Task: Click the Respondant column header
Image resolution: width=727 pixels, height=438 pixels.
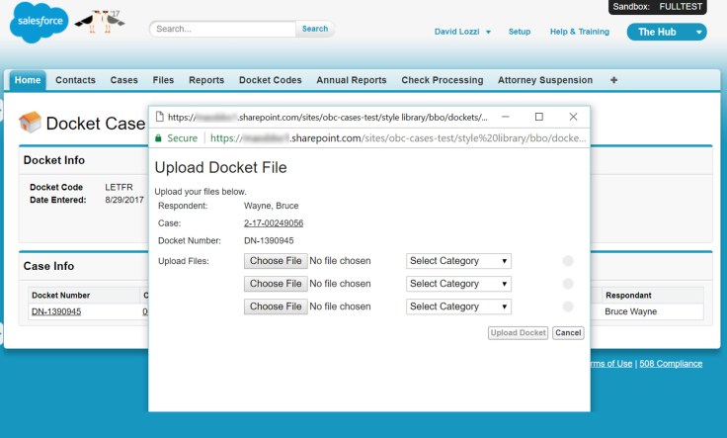Action: pos(628,295)
